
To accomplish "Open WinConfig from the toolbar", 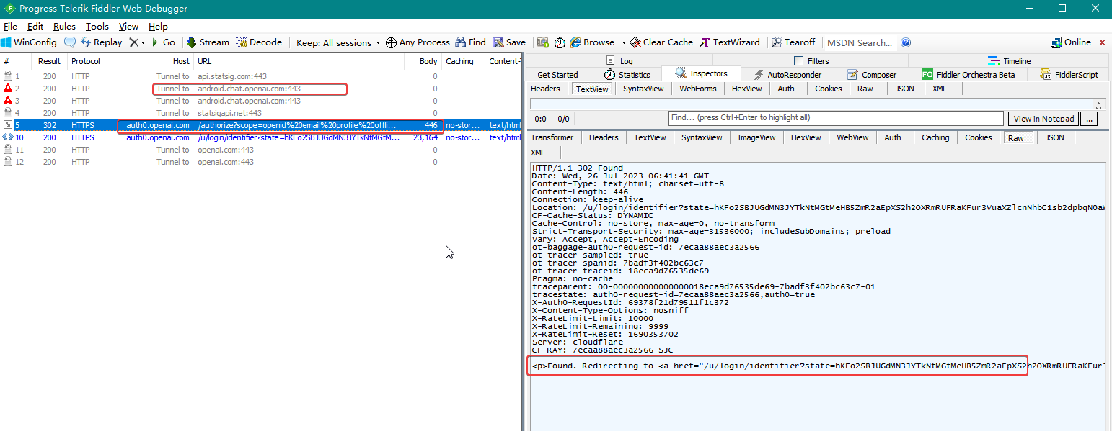I will (x=30, y=42).
